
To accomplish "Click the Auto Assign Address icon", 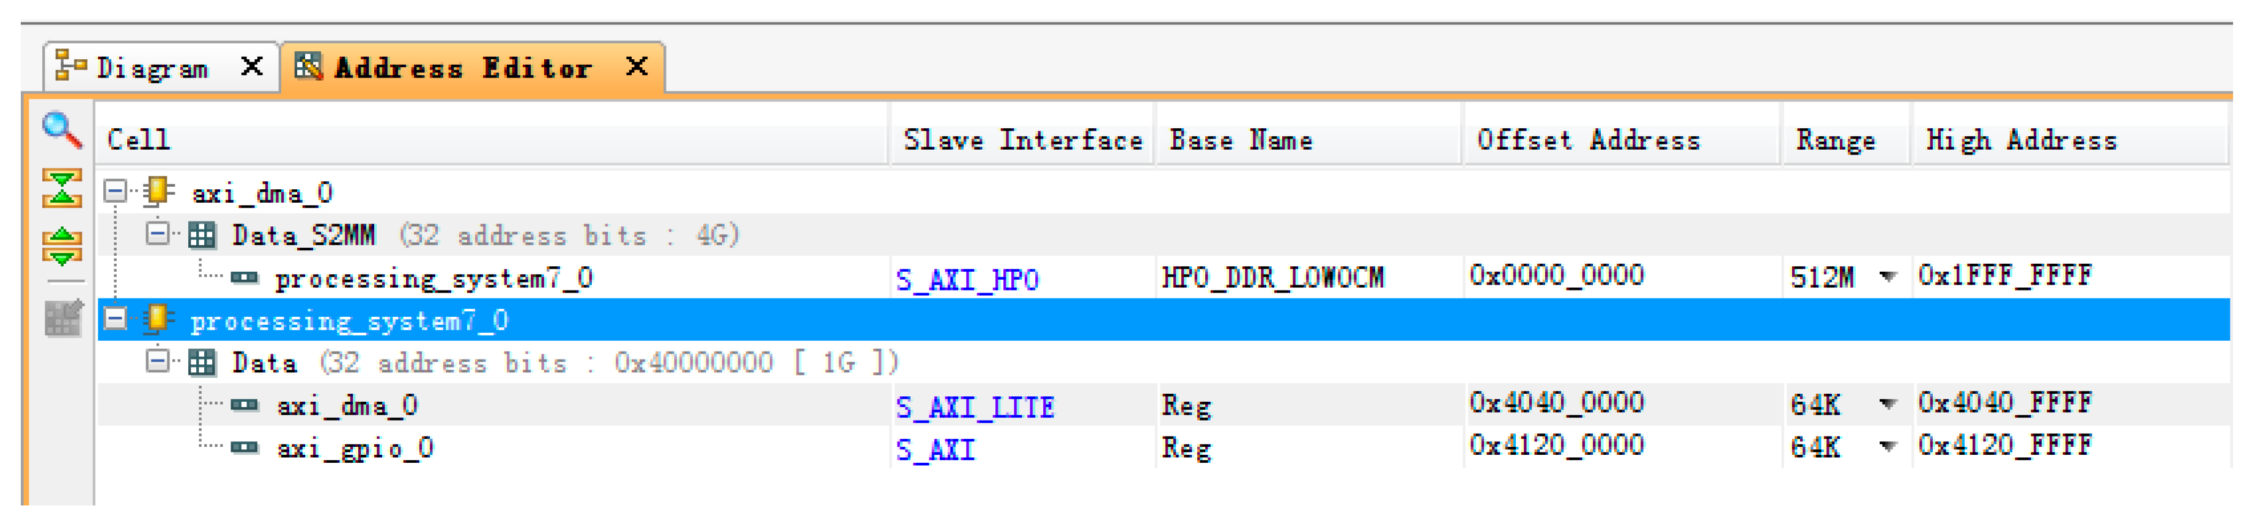I will point(63,318).
